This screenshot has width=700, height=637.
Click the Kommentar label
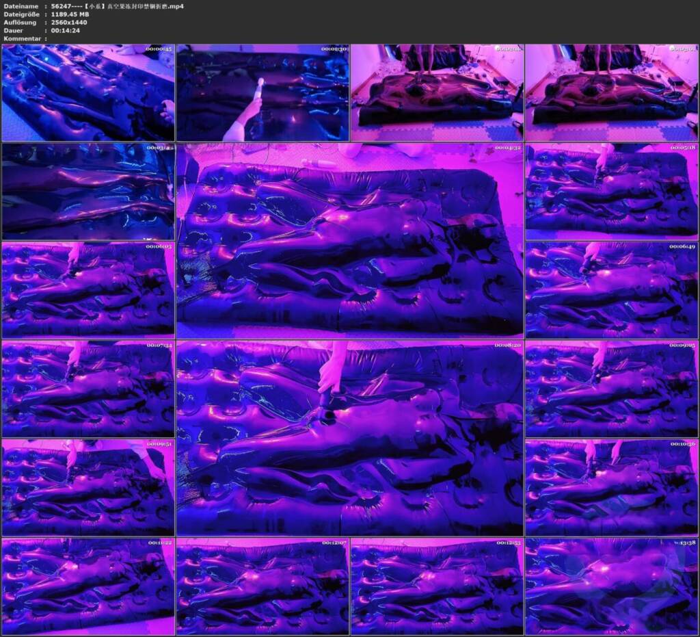[x=23, y=38]
